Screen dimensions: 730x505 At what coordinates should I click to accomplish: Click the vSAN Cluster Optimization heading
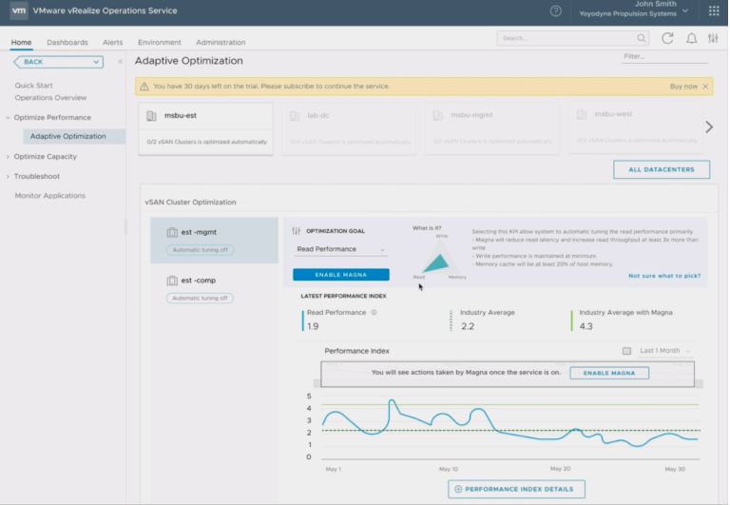[x=190, y=203]
